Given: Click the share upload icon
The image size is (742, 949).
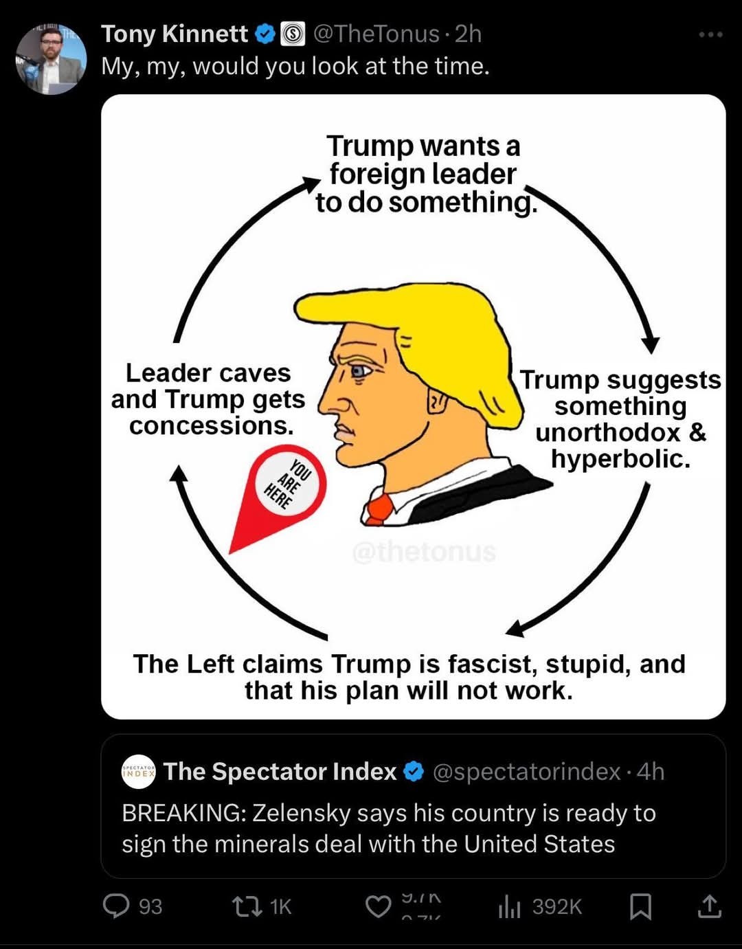Looking at the screenshot, I should click(709, 906).
